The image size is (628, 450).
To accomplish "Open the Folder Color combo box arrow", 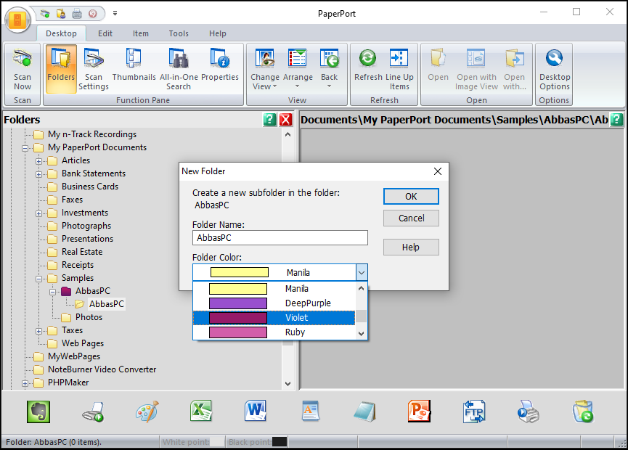I will (362, 273).
